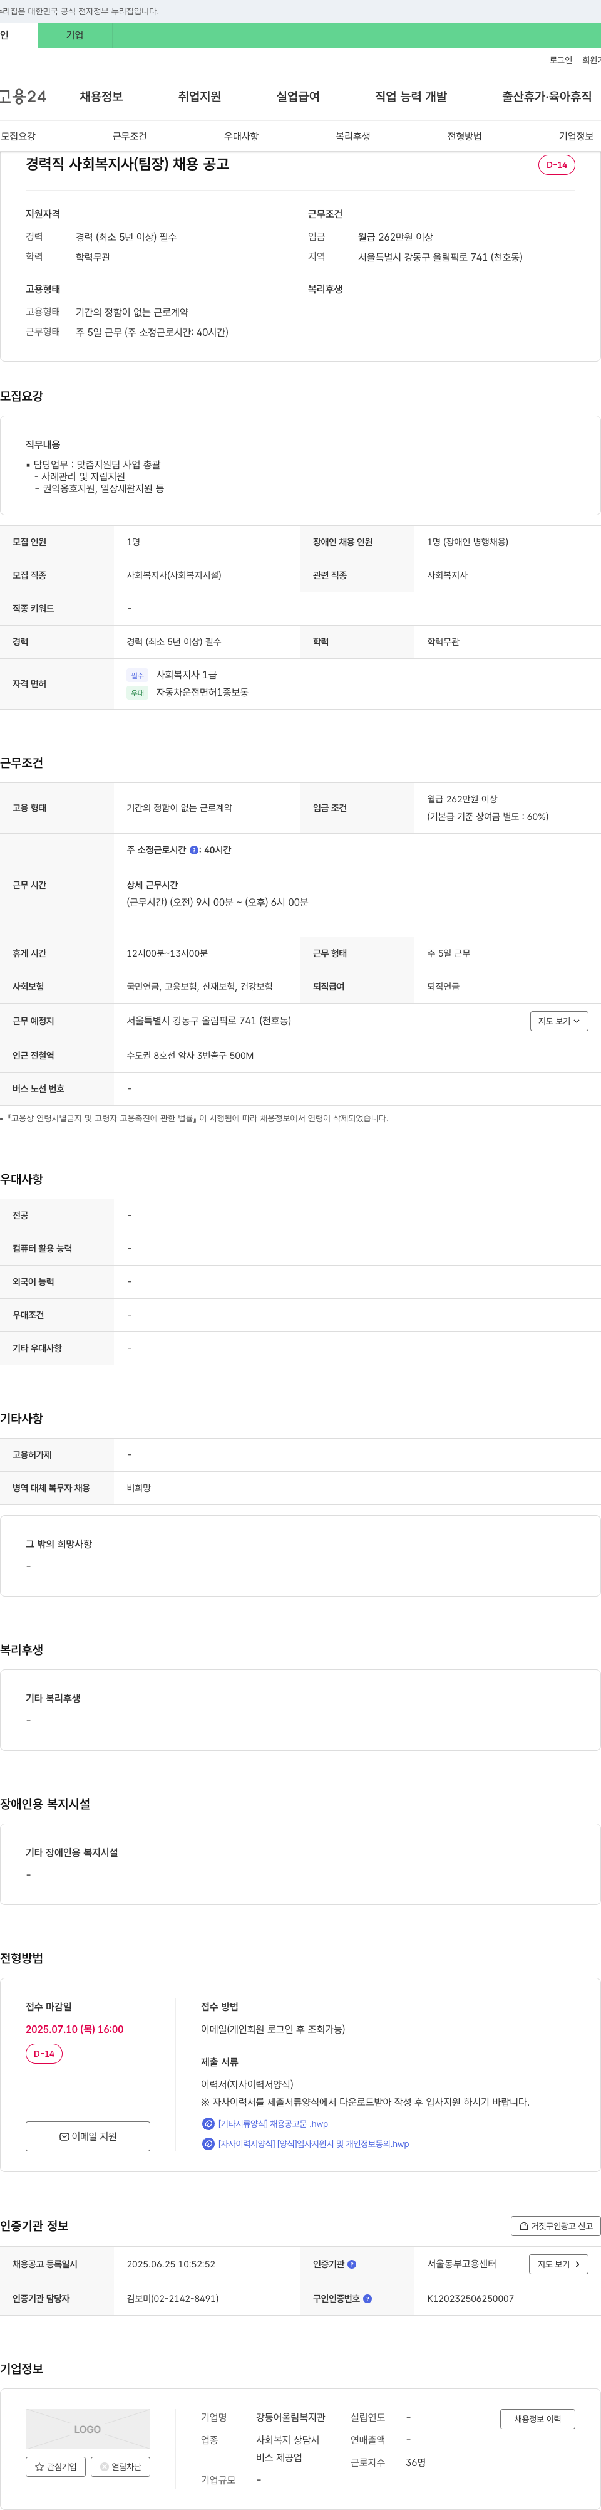Click the info icon next to 구인인증번호
601x2510 pixels.
click(367, 2299)
